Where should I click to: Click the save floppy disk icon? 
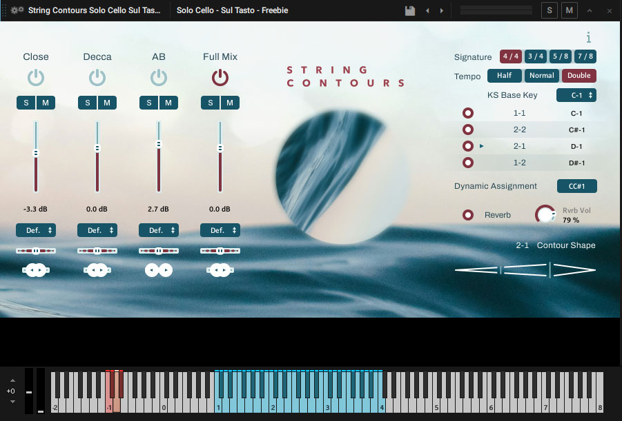point(410,11)
